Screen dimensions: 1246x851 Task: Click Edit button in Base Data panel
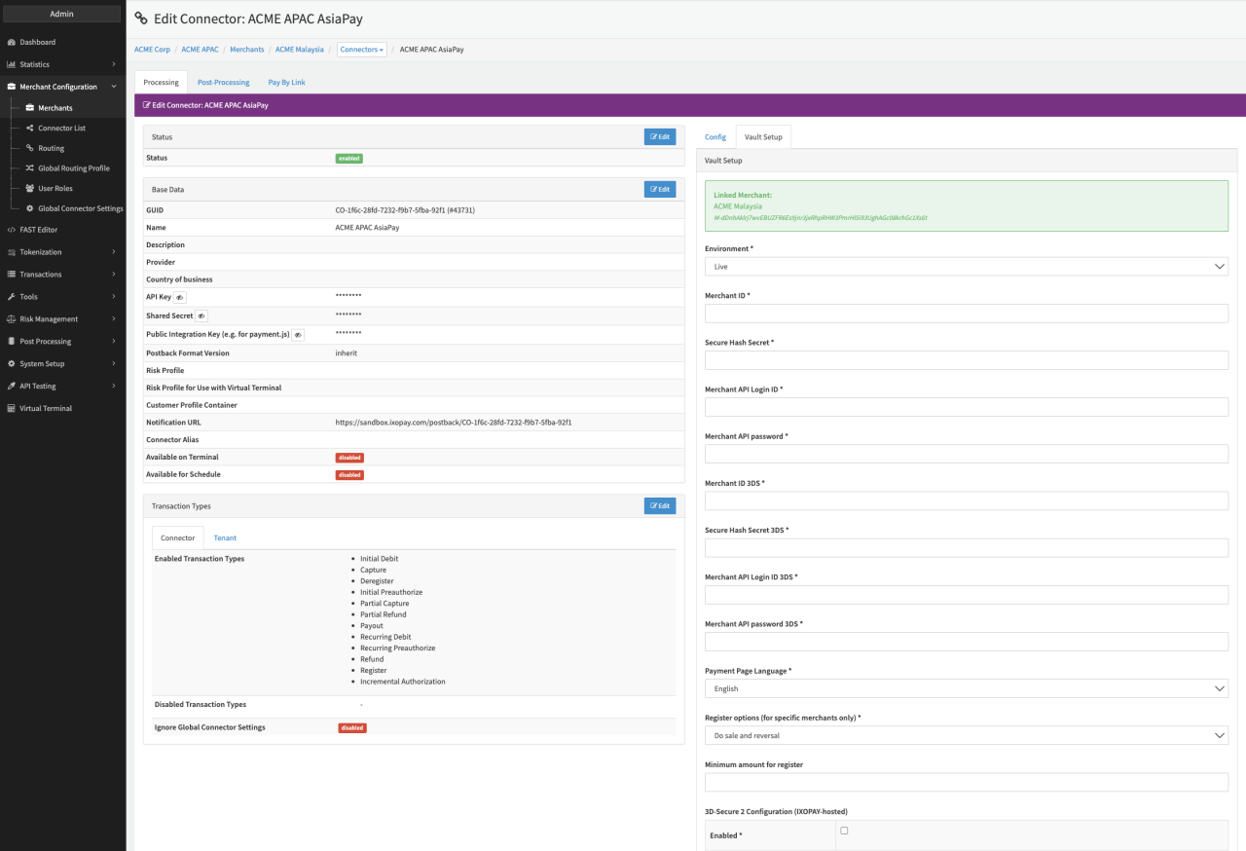659,189
